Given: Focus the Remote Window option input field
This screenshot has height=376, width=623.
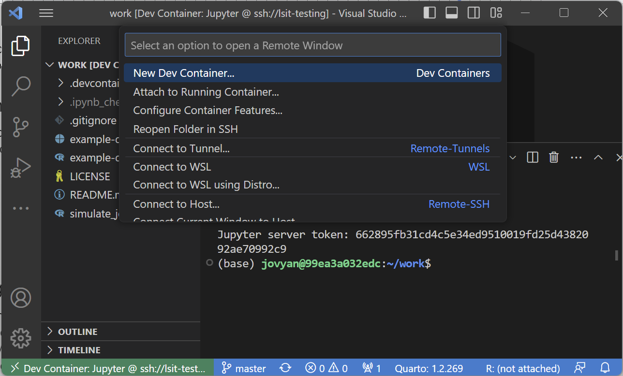Looking at the screenshot, I should click(x=312, y=45).
